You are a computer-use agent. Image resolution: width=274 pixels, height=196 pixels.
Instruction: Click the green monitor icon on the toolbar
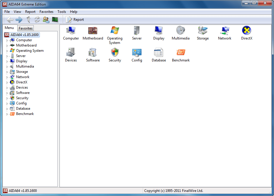[54, 20]
